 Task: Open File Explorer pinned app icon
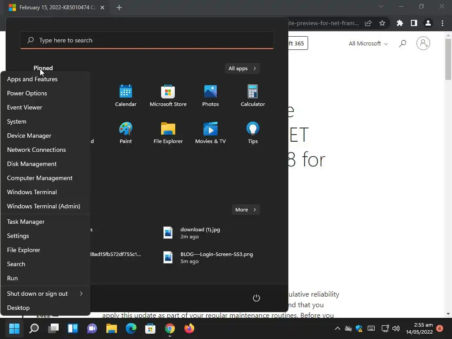(x=168, y=132)
